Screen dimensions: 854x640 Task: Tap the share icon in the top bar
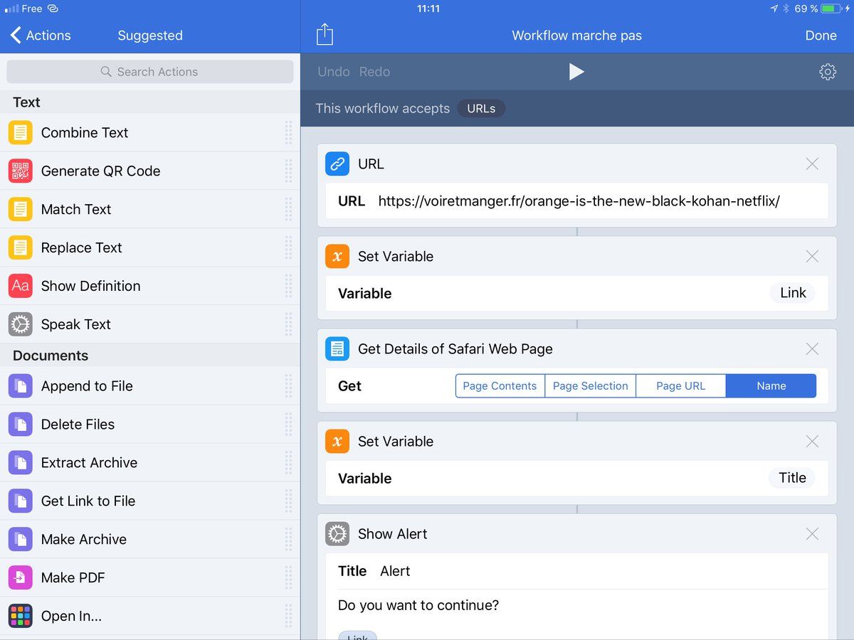click(x=325, y=35)
